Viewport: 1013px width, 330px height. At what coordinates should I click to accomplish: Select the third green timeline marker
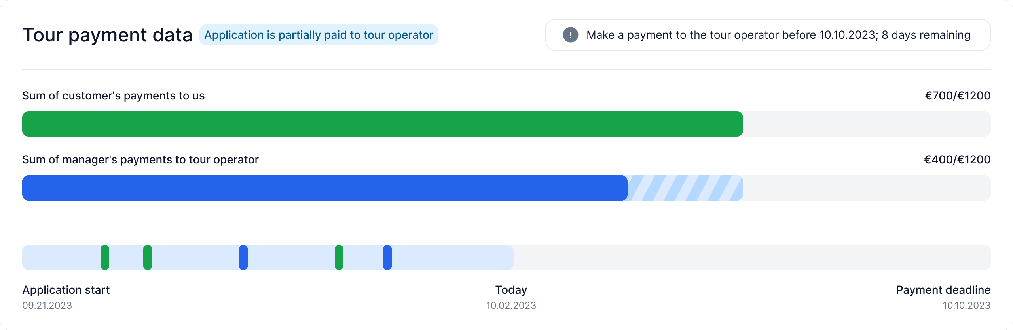coord(339,257)
